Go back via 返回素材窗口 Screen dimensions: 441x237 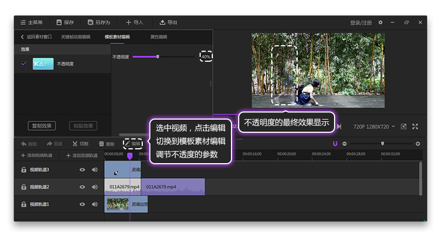tap(36, 37)
